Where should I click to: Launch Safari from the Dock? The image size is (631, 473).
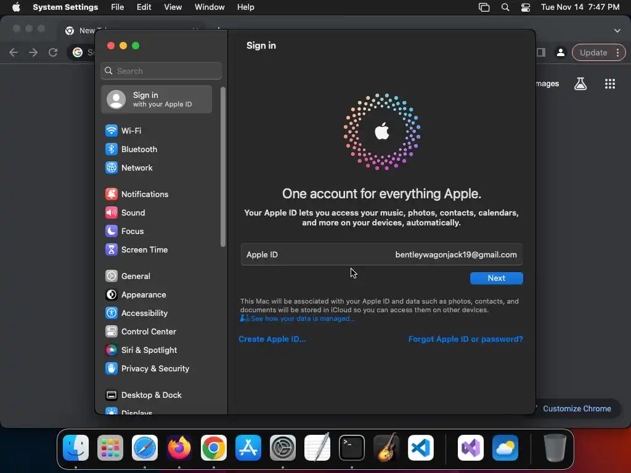[x=145, y=448]
